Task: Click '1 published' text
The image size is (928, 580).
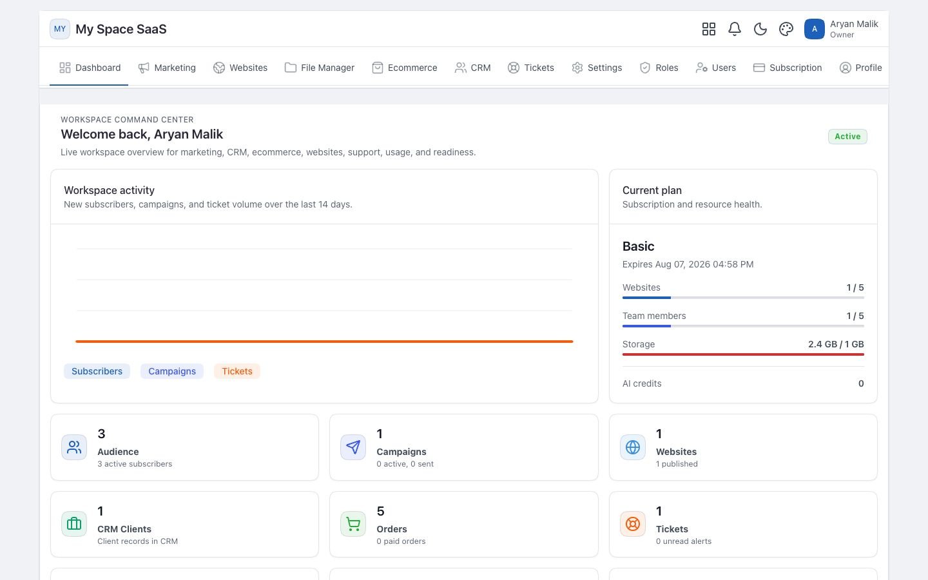Action: coord(677,464)
